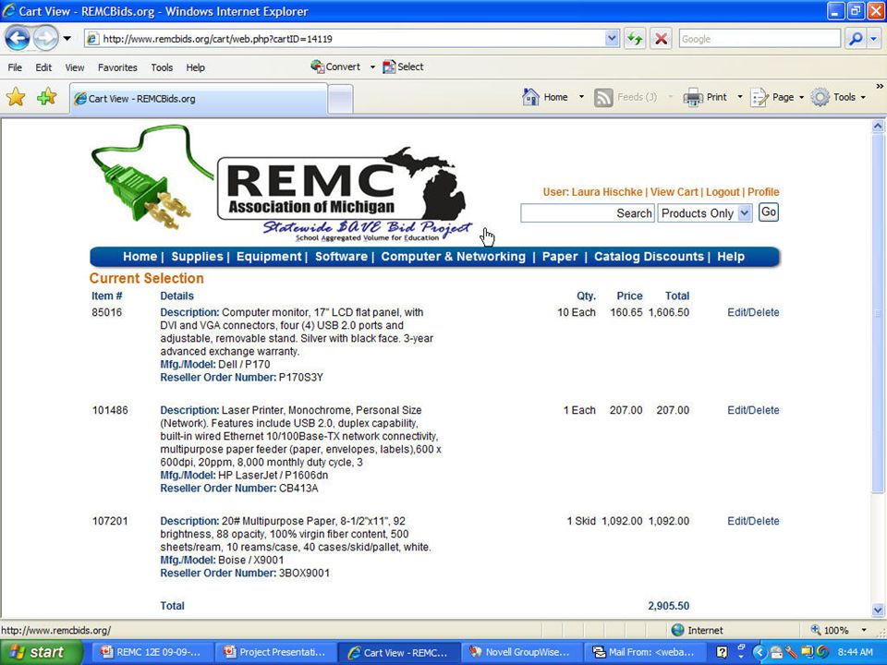Switch to Mail From: <weba... taskbar window
This screenshot has width=887, height=665.
pyautogui.click(x=644, y=652)
